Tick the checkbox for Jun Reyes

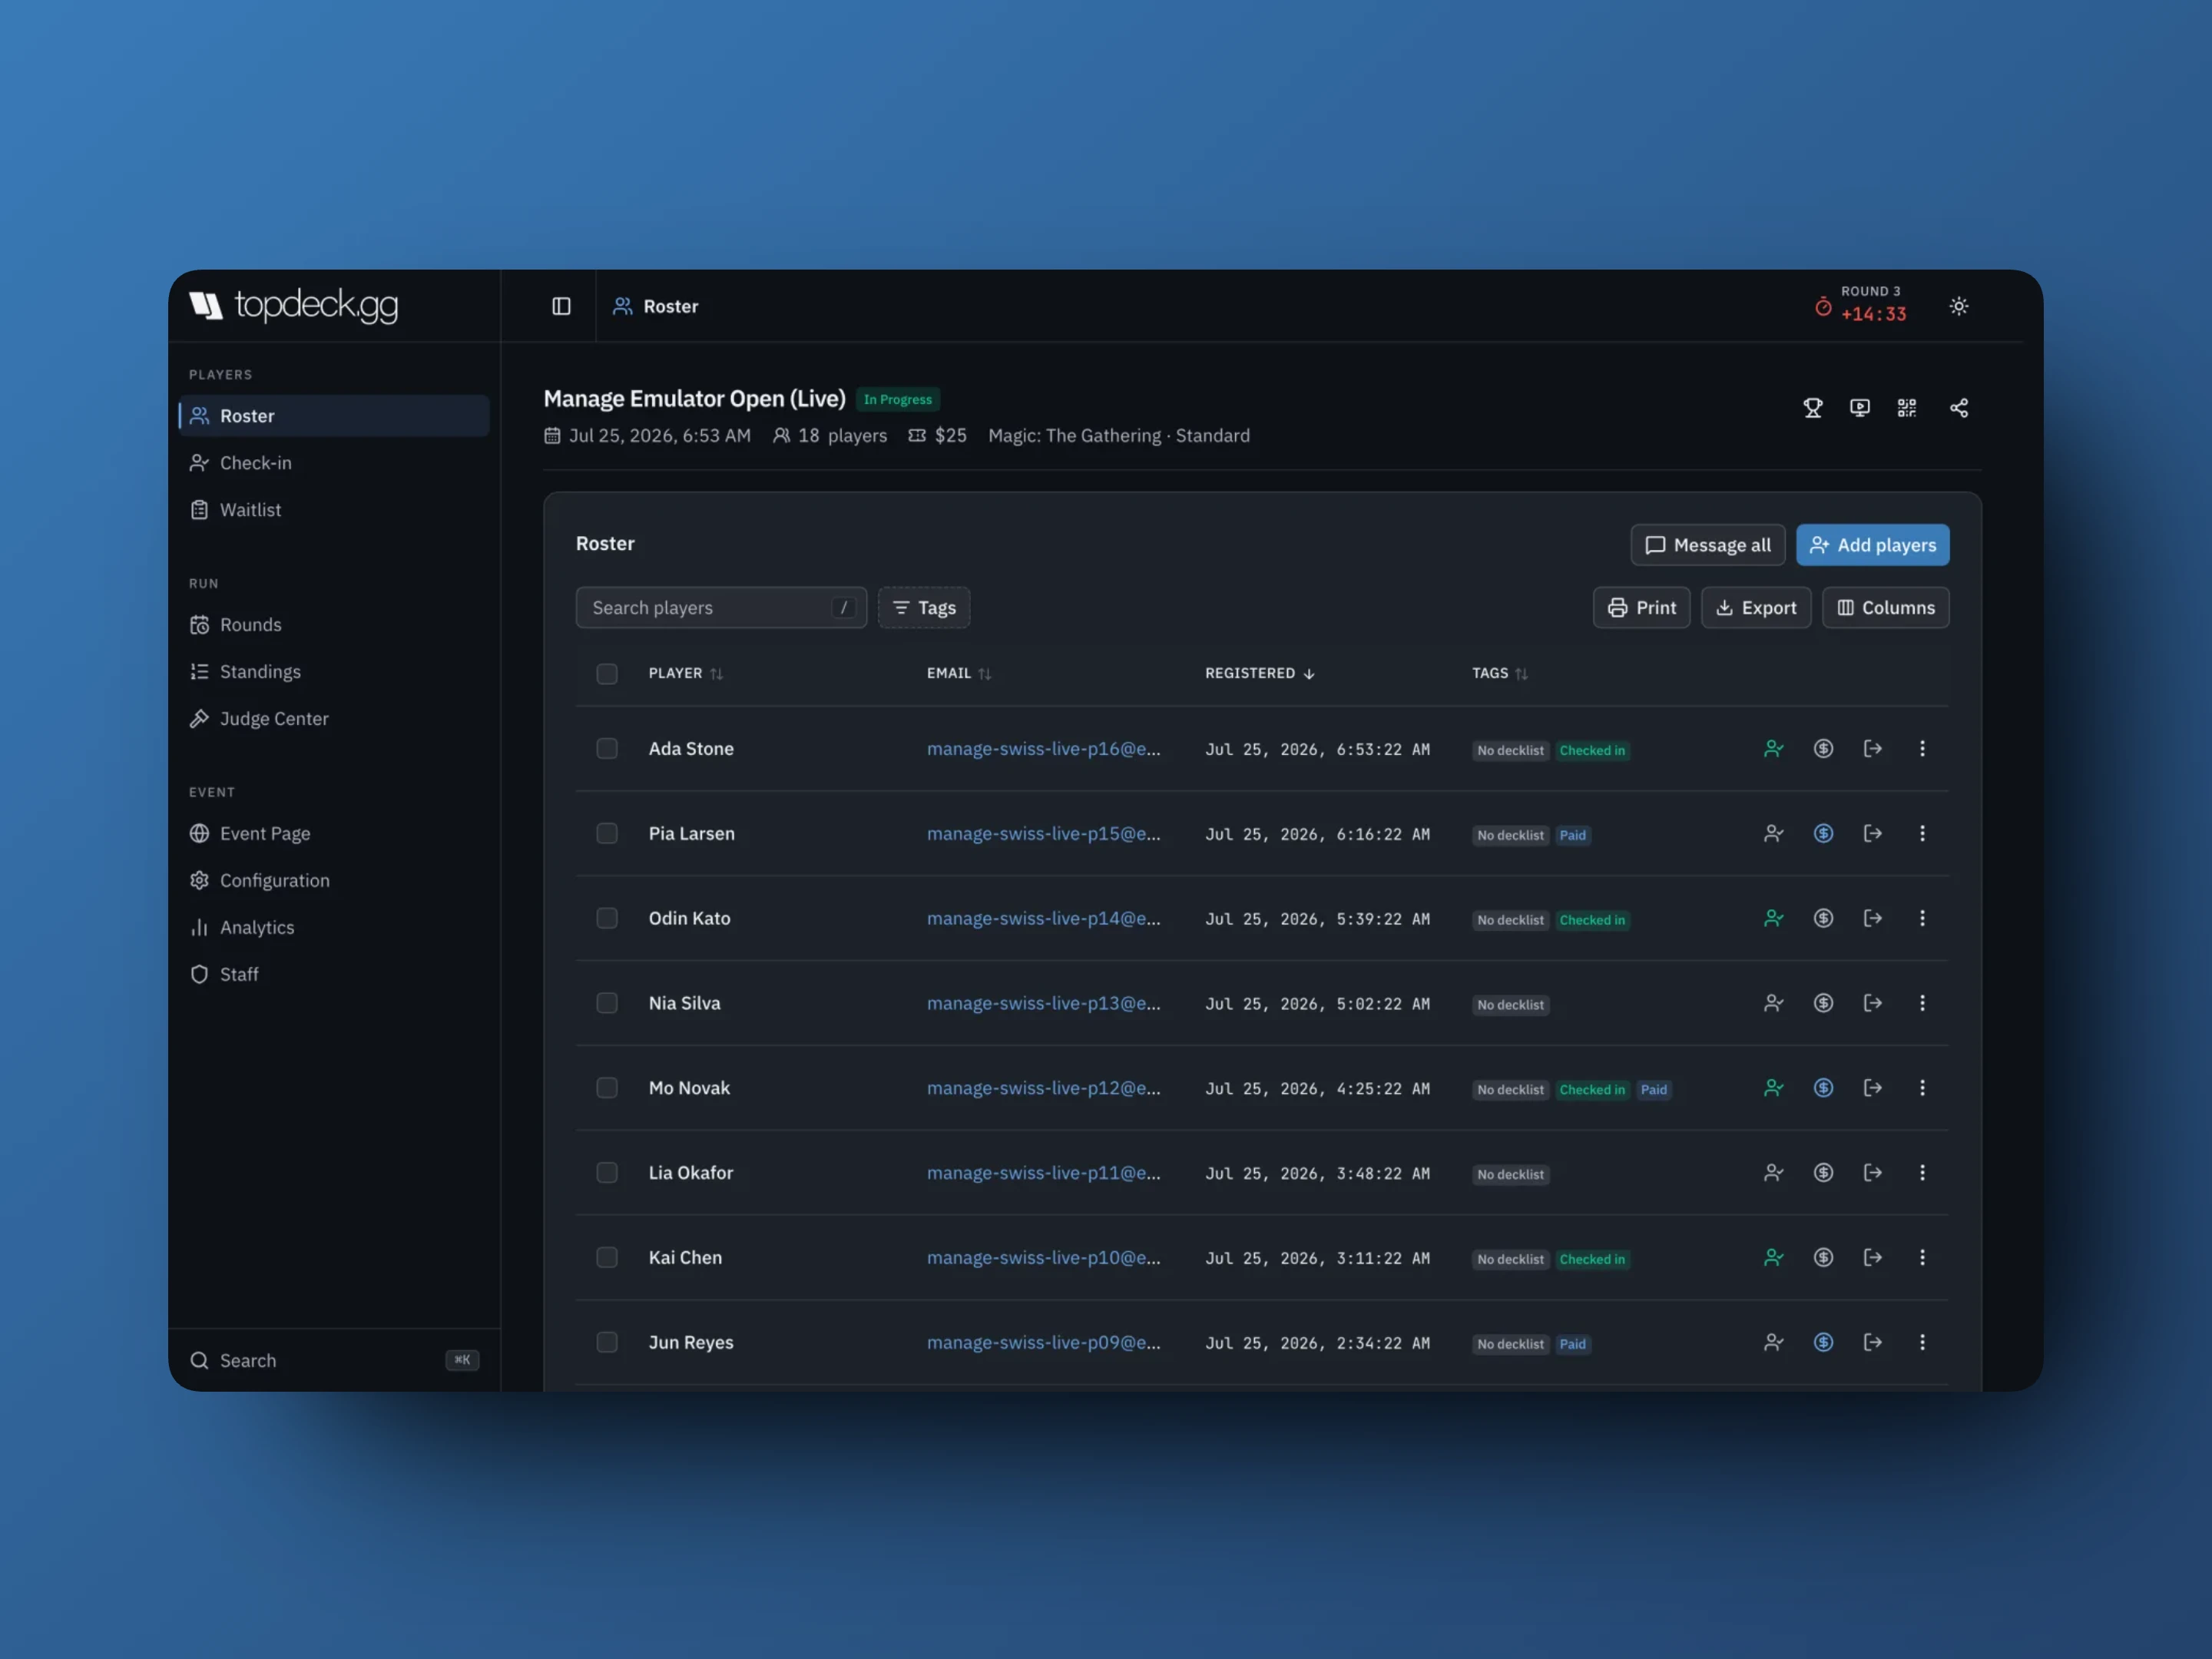tap(607, 1342)
